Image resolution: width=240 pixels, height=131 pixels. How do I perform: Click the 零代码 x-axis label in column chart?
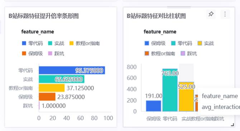170,119
